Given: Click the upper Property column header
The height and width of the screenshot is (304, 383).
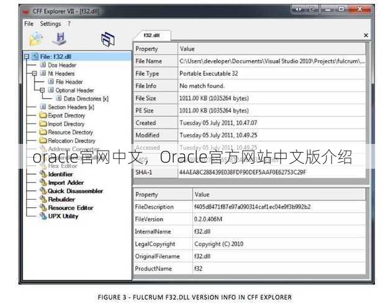Looking at the screenshot, I should 156,49.
